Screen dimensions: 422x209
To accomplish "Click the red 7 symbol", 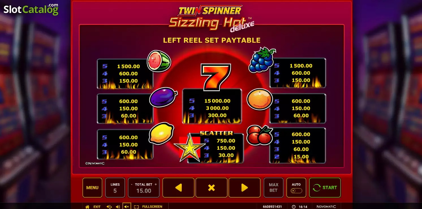I will tap(216, 77).
